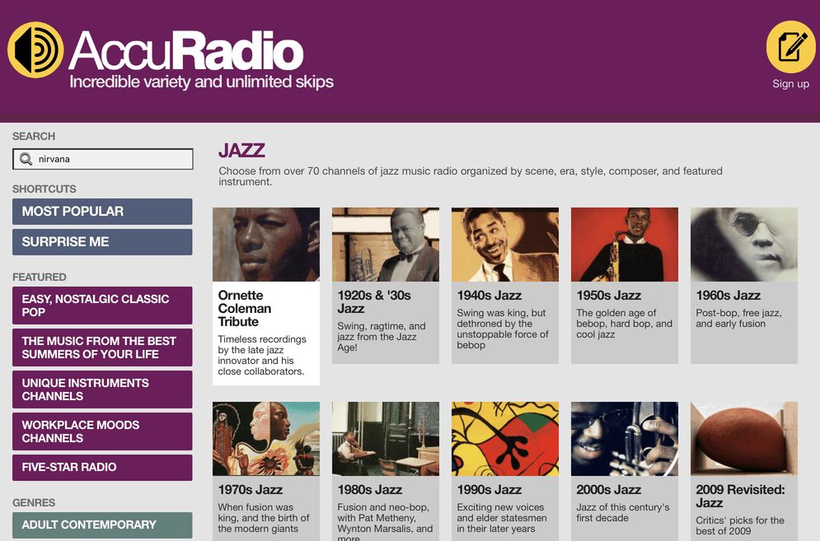Viewport: 820px width, 541px height.
Task: Open Five-Star Radio featured item
Action: coord(102,467)
